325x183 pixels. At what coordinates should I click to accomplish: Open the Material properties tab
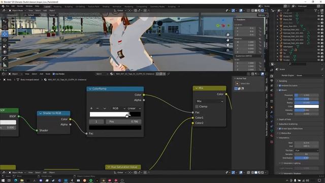pyautogui.click(x=272, y=136)
